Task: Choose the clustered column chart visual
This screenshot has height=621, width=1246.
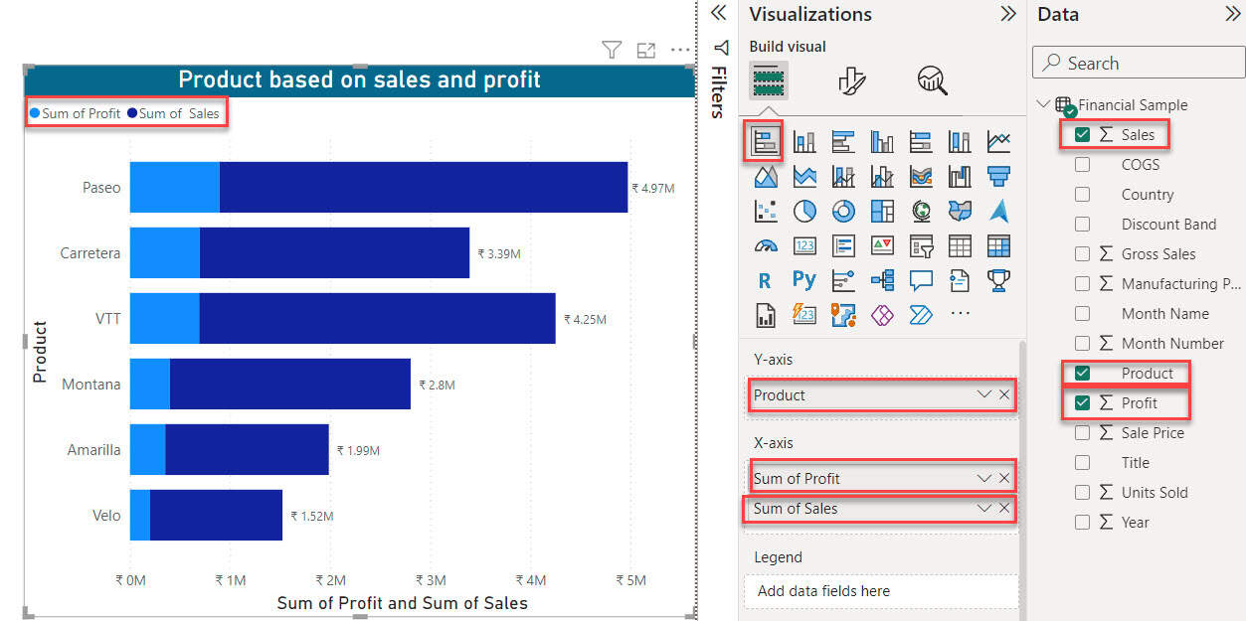Action: [882, 142]
